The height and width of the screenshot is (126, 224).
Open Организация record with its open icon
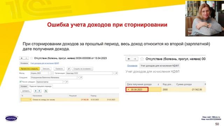point(117,73)
